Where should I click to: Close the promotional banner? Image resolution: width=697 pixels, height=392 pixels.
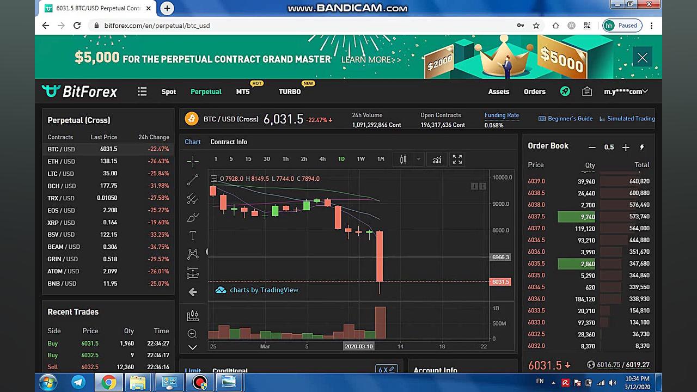[x=643, y=58]
